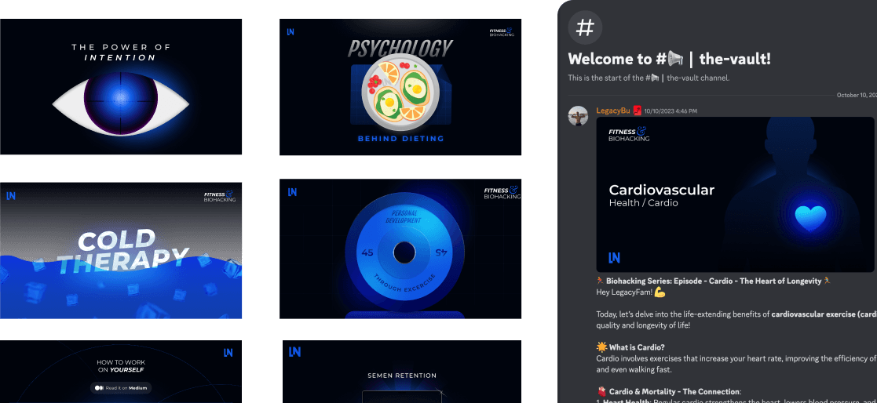Open the Psychology Behind Dieting thumbnail
877x403 pixels.
pos(400,87)
